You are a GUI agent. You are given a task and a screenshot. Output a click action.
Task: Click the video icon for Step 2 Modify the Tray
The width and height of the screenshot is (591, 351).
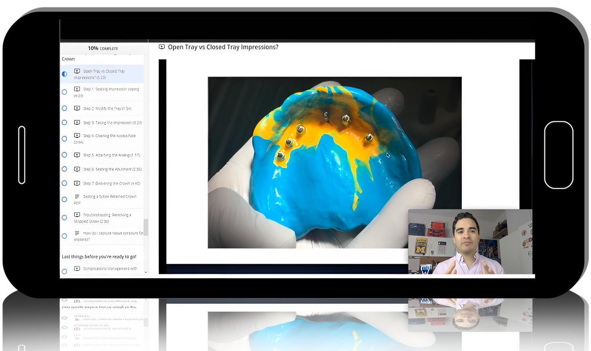tap(77, 108)
